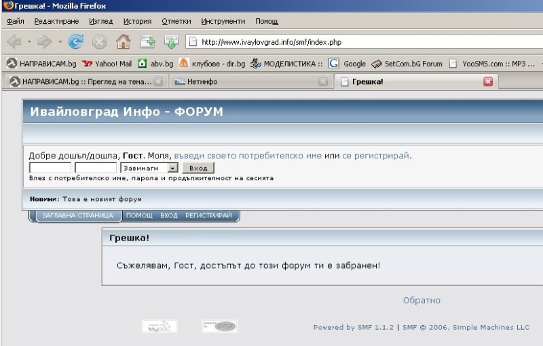Follow the SMF © 2006, Simple Machines LLC link

466,327
